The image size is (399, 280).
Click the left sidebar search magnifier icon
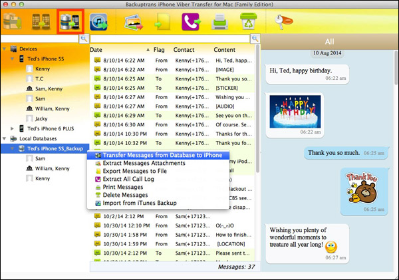[x=84, y=39]
